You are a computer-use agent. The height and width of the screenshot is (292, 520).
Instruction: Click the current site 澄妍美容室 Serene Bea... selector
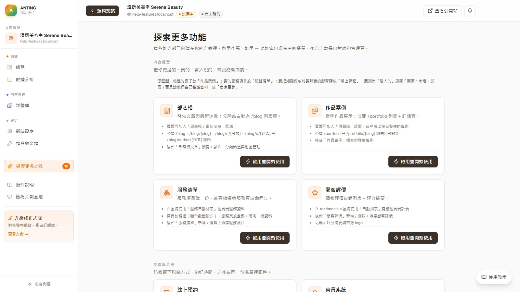coord(39,38)
